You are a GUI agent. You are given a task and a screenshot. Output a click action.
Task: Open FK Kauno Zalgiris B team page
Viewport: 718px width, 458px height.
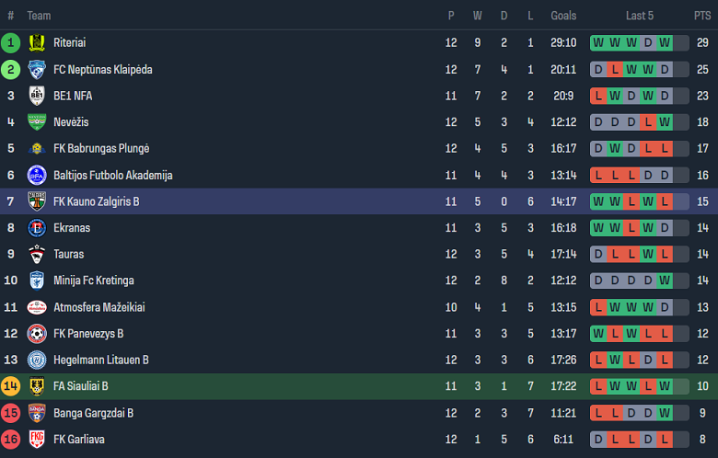[x=96, y=201]
